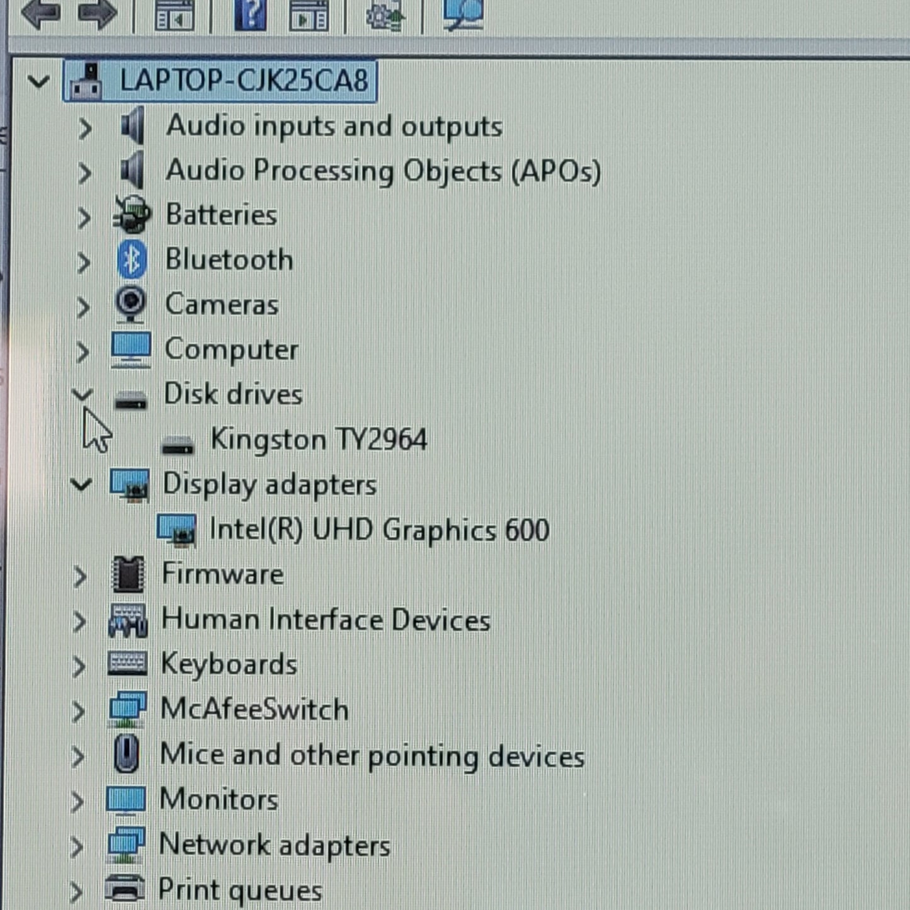This screenshot has height=910, width=910.
Task: Click the Batteries category icon
Action: tap(132, 215)
